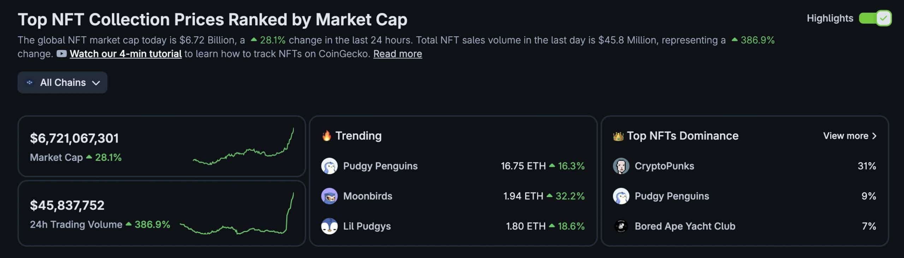Click the crown icon beside Top NFTs Dominance
Image resolution: width=904 pixels, height=258 pixels.
pyautogui.click(x=618, y=136)
